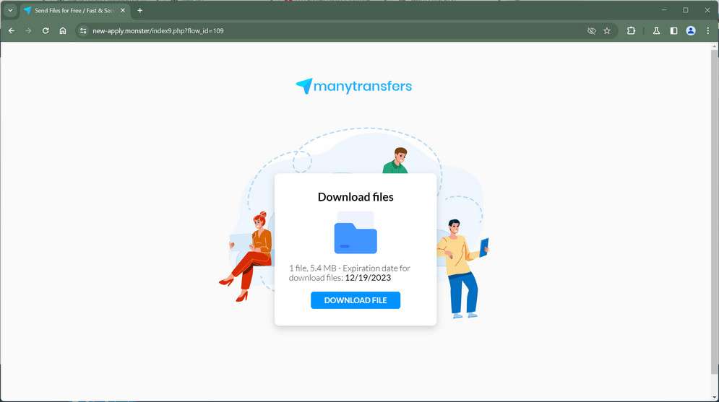Click the blue folder icon
The image size is (719, 402).
click(x=356, y=232)
